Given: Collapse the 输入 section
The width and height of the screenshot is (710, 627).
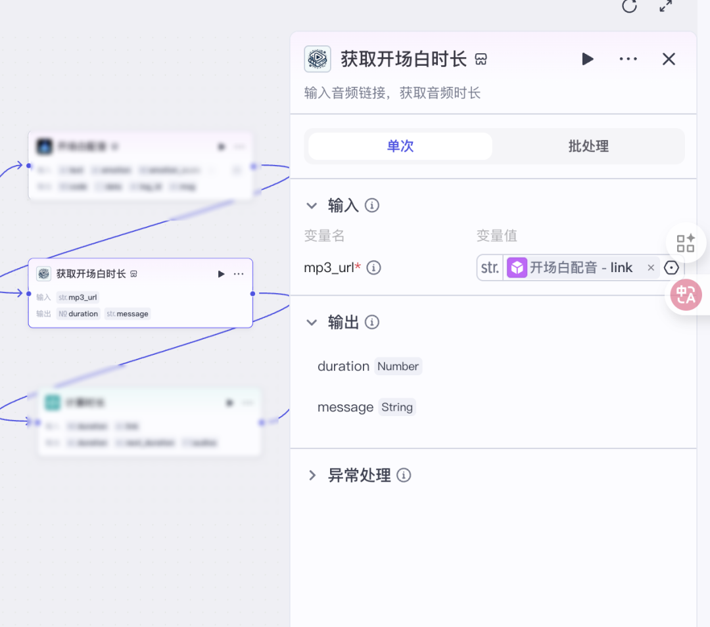Looking at the screenshot, I should tap(312, 206).
